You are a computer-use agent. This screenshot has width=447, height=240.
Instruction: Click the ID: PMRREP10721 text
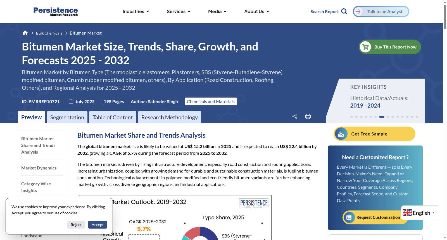(x=41, y=101)
